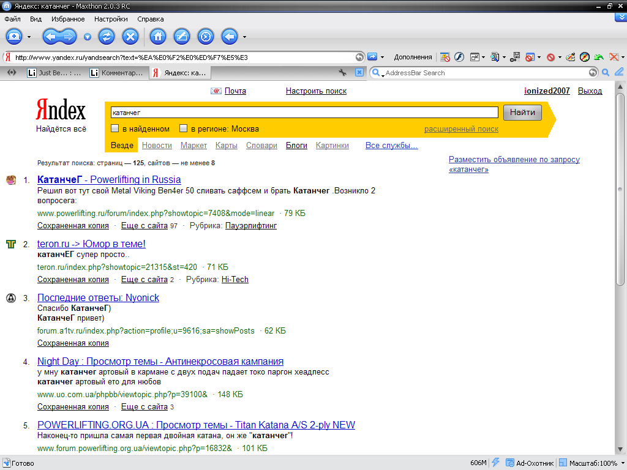
Task: Click the Flash filter icon
Action: 459,57
